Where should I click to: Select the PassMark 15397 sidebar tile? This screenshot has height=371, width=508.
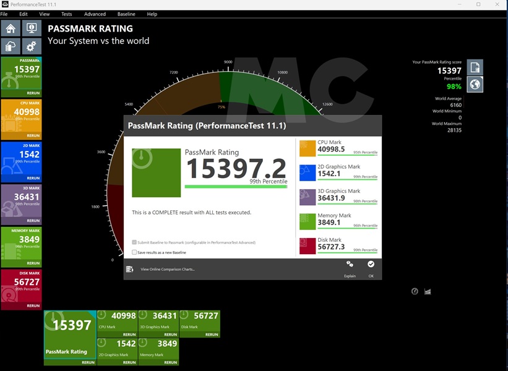[x=22, y=74]
